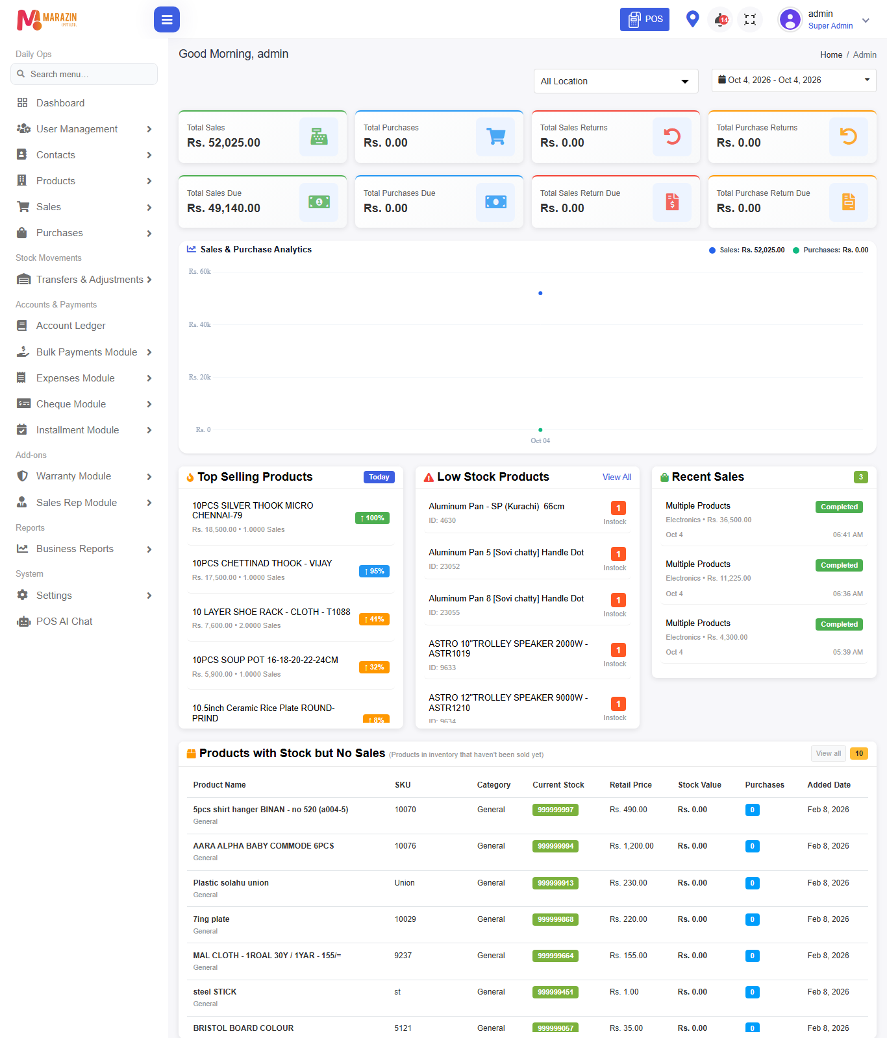
Task: Expand the Sales sidebar menu
Action: 84,207
